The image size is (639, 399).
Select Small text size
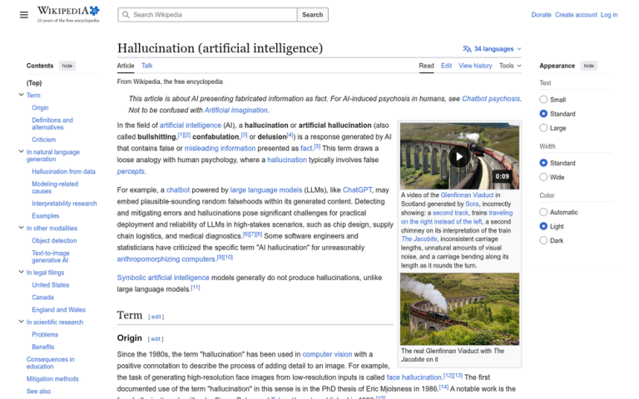pos(543,100)
